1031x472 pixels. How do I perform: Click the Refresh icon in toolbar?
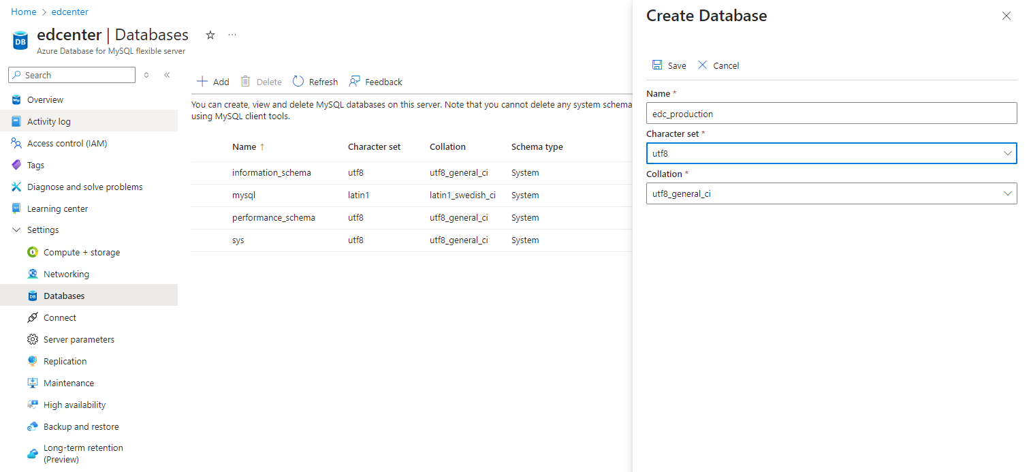[x=298, y=82]
